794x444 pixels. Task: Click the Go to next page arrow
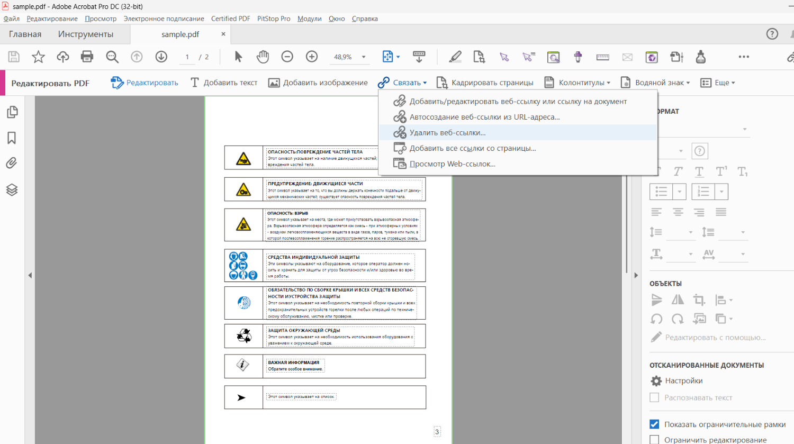(x=161, y=57)
